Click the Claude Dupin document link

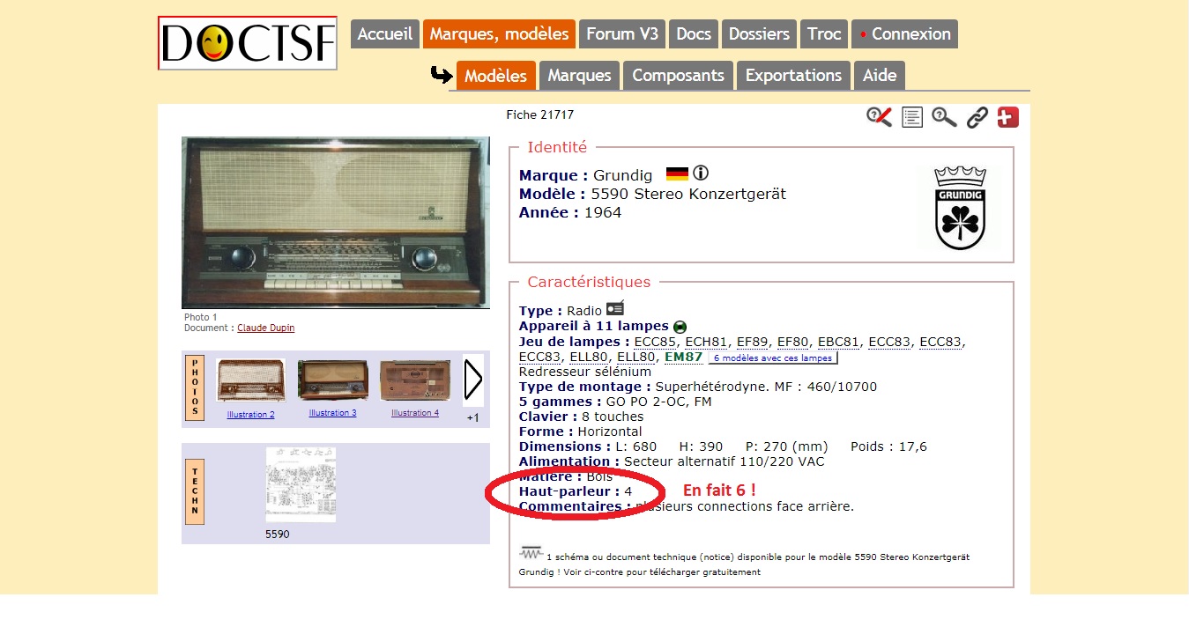point(266,328)
